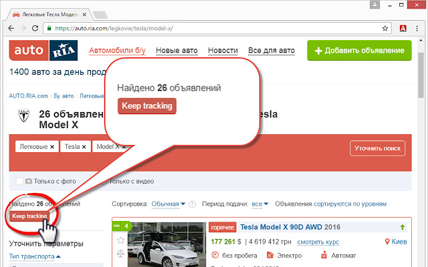Viewport: 428px width, 267px height.
Task: Add the Tesla listing to favorites star
Action: click(120, 240)
